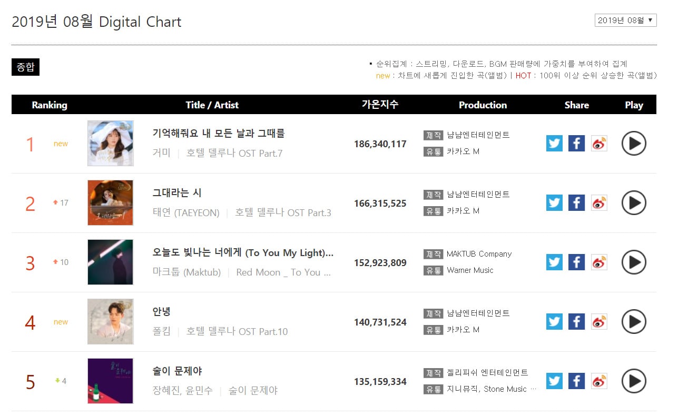
Task: Open the Taeyeon album cover thumbnail
Action: pyautogui.click(x=111, y=202)
